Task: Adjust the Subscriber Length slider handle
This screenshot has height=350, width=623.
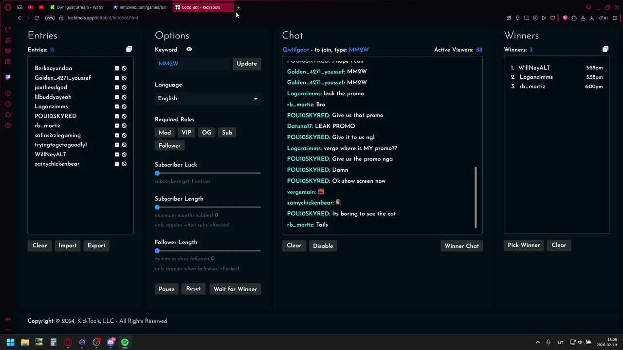Action: click(x=157, y=207)
